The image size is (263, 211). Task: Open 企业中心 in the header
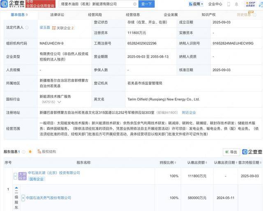click(x=215, y=4)
